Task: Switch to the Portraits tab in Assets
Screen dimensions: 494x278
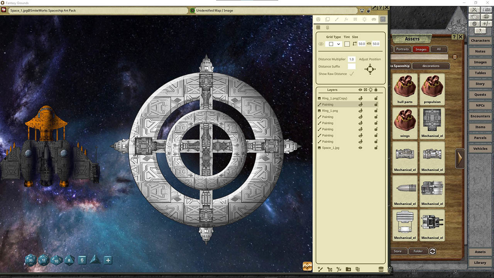Action: tap(403, 49)
